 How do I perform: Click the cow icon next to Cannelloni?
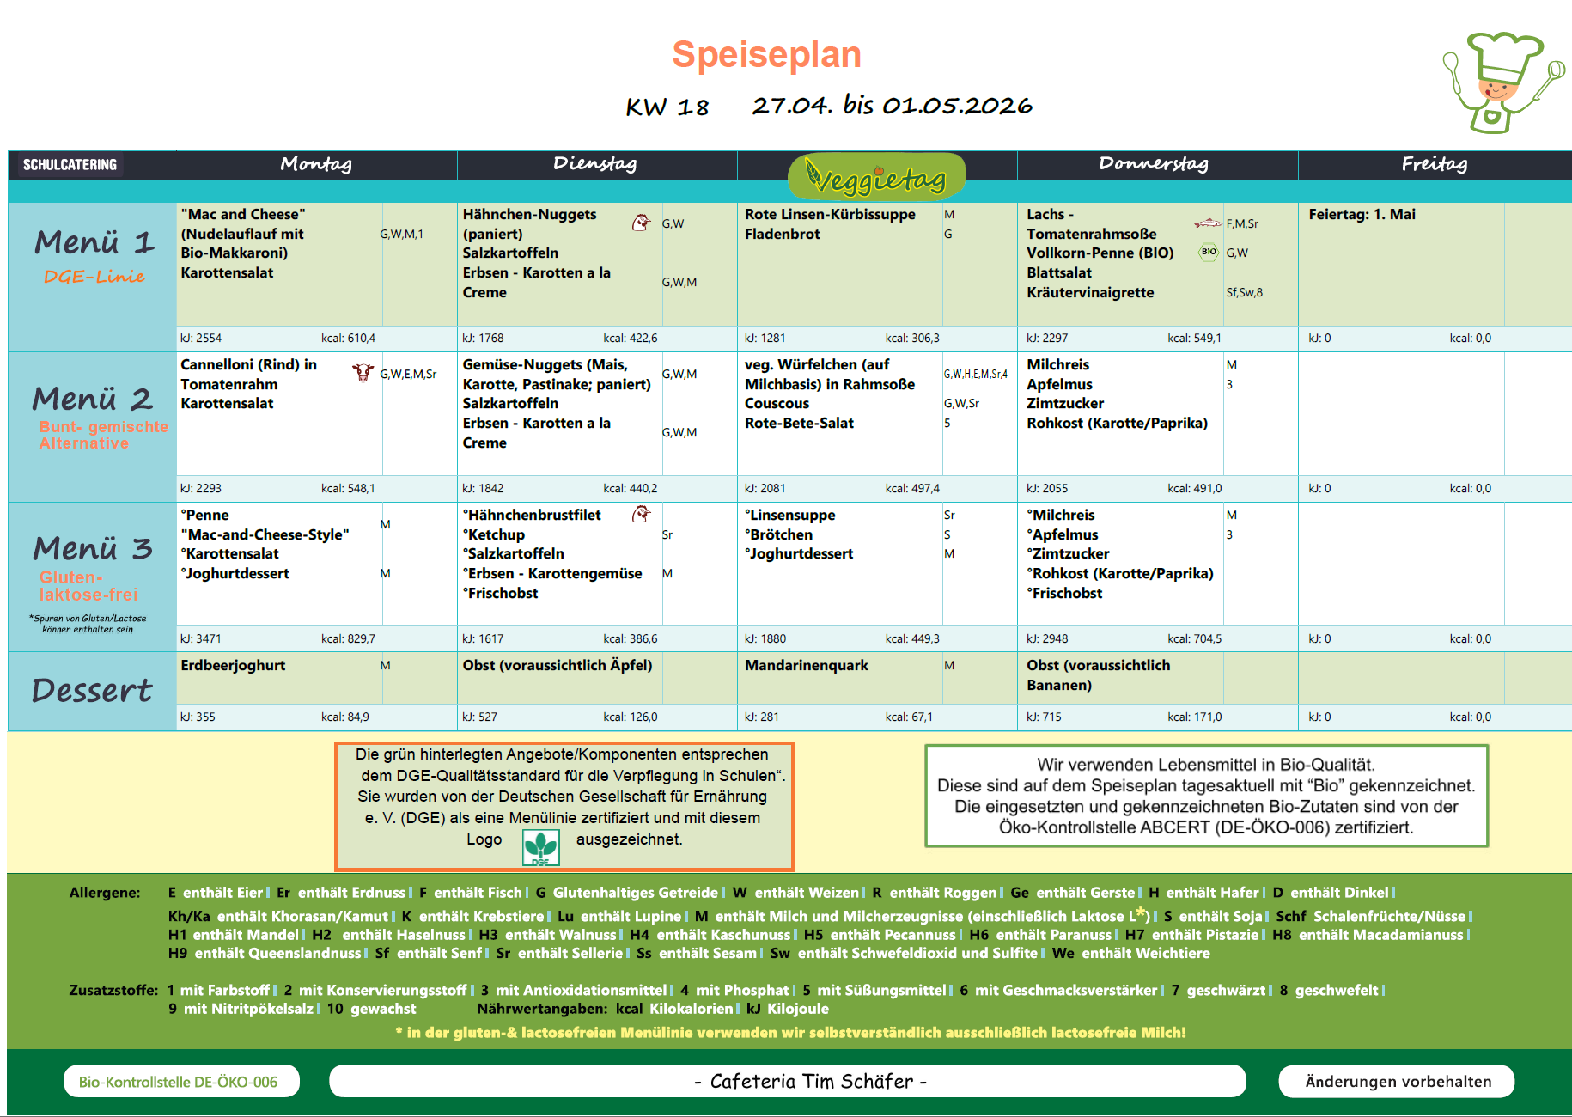(x=363, y=373)
